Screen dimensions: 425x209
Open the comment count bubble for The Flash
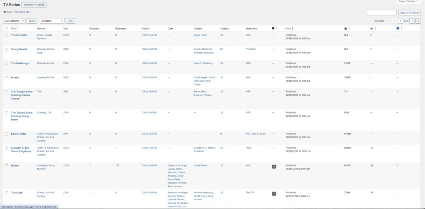pos(274,194)
